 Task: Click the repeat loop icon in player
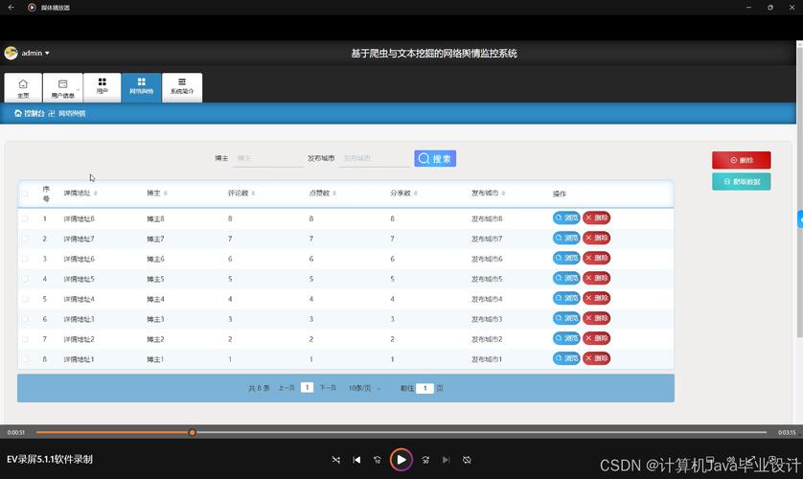pos(467,460)
